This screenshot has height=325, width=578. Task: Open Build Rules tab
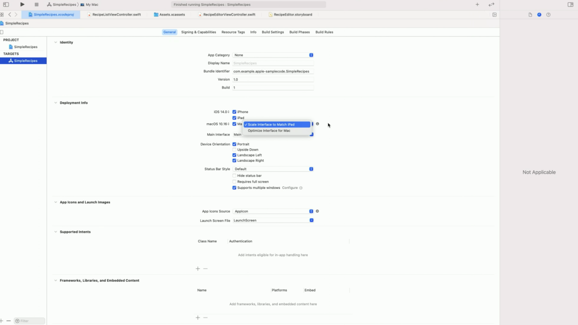click(324, 32)
